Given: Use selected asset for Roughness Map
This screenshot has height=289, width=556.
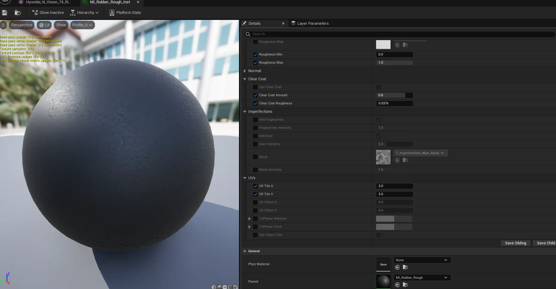Looking at the screenshot, I should point(397,45).
